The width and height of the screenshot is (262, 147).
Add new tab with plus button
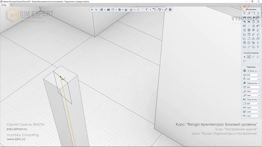pyautogui.click(x=11, y=5)
